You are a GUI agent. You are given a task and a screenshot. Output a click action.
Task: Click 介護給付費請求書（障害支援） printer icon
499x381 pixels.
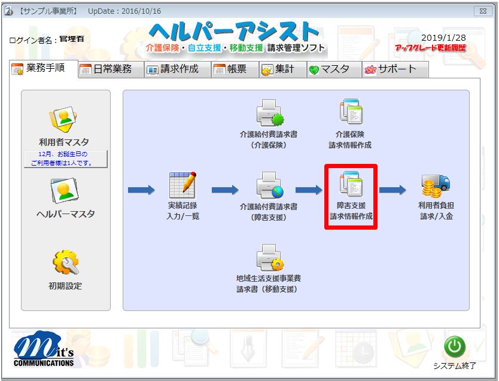(268, 185)
